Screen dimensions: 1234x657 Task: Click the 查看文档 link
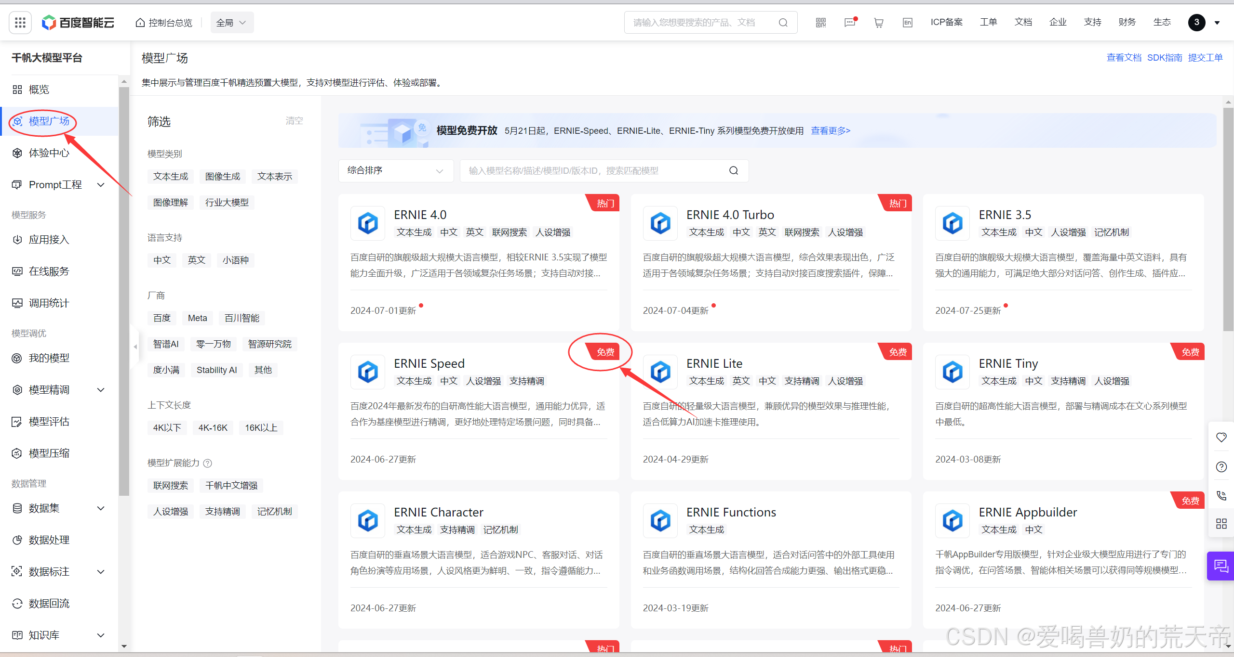point(1124,58)
